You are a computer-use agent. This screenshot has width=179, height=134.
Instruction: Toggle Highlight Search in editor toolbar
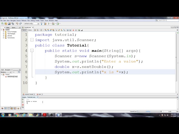click(53, 30)
